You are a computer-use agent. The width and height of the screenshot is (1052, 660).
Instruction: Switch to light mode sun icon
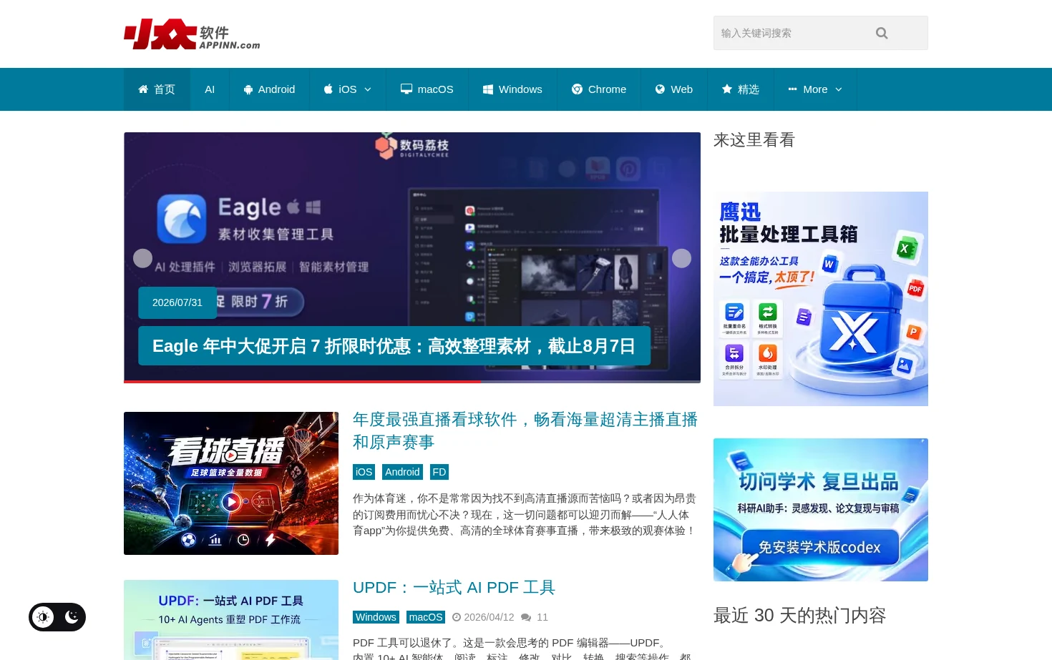(43, 617)
